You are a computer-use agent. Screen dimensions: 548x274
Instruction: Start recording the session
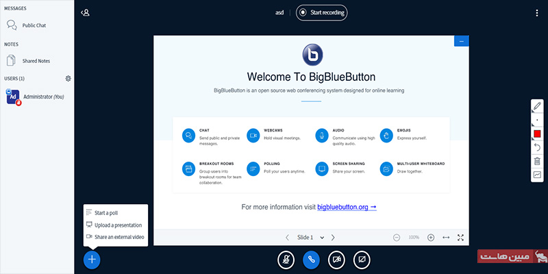322,13
